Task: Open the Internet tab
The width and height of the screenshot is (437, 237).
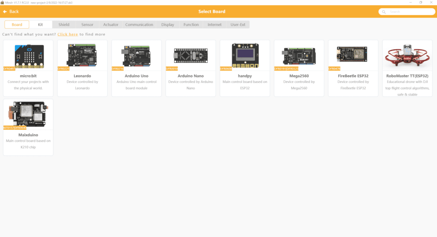Action: click(214, 24)
